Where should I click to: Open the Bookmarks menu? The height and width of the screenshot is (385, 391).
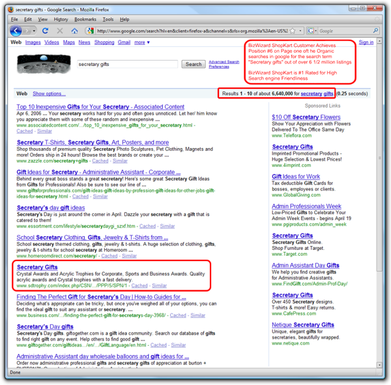click(85, 19)
